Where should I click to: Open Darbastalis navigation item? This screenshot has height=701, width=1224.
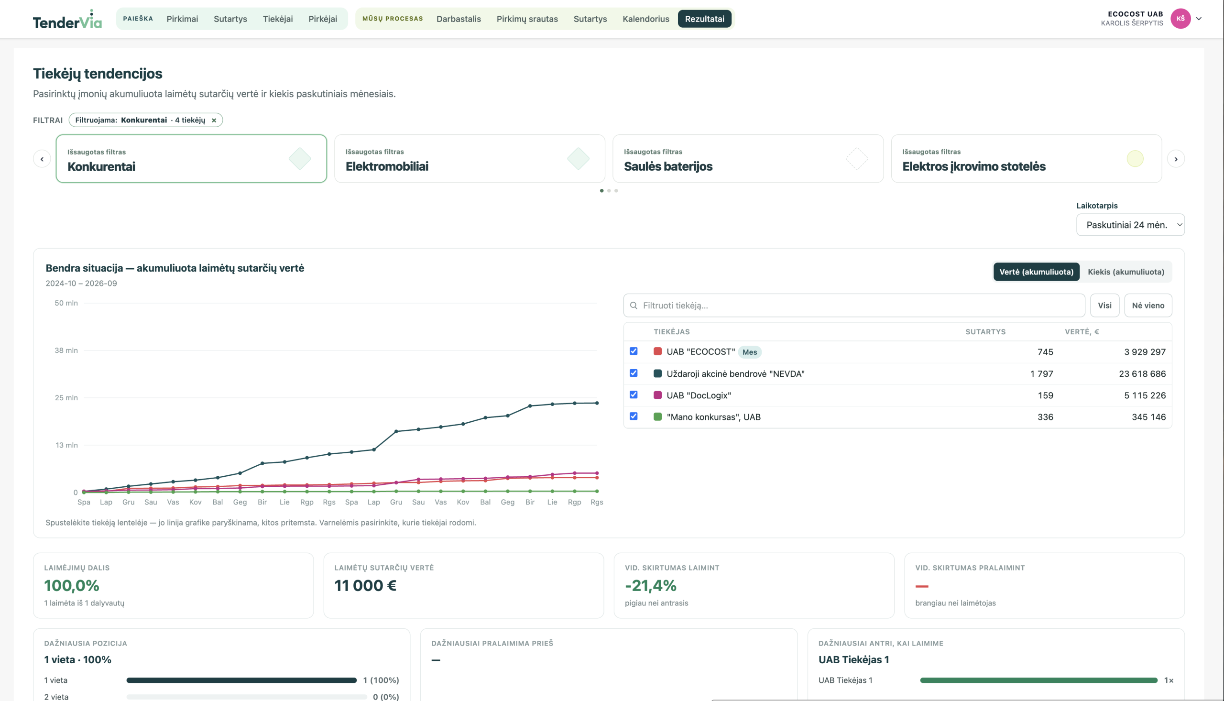pos(458,19)
